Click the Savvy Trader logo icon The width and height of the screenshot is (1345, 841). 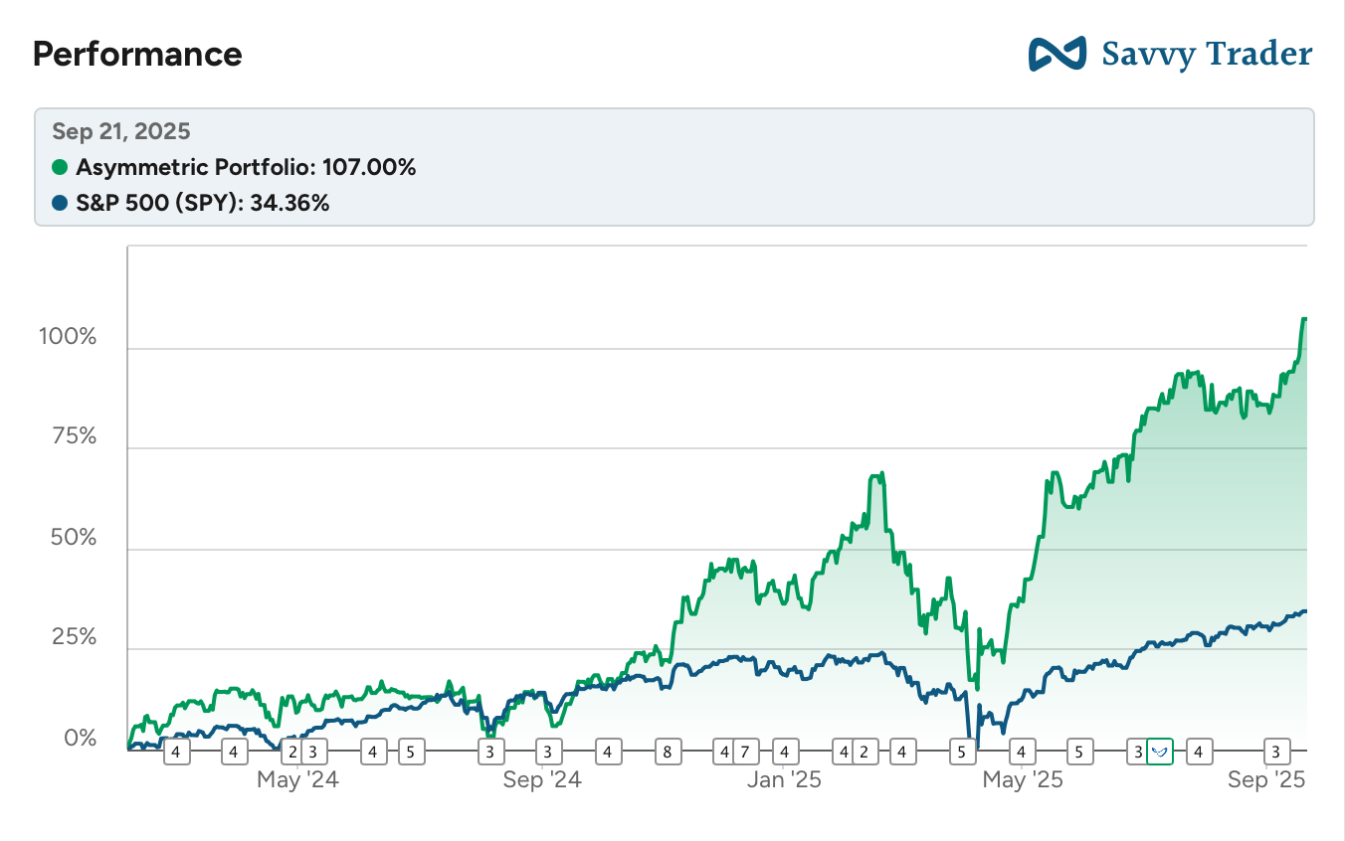[1057, 54]
